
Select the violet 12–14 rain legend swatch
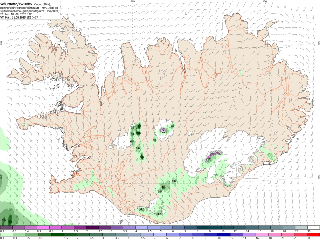(237, 235)
